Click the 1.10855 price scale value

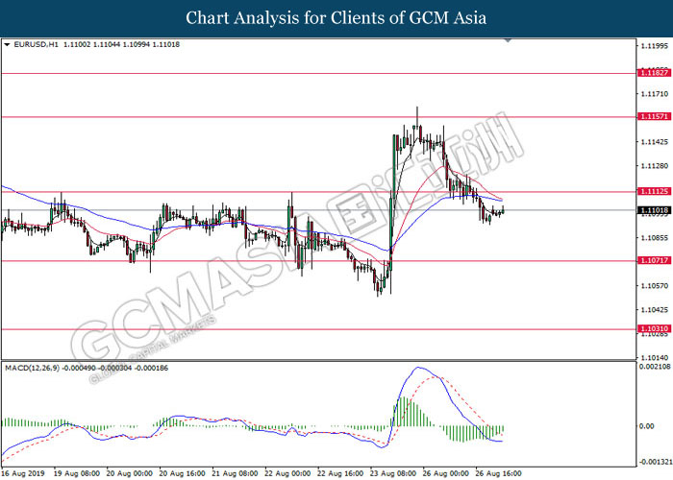point(655,238)
